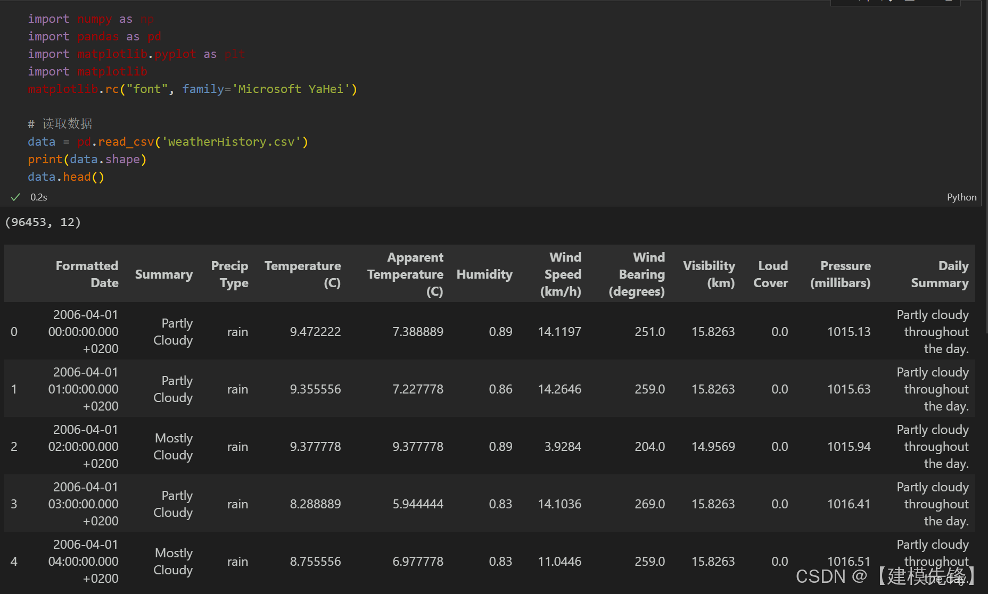988x594 pixels.
Task: Click wind bearing value 204.0
Action: coord(649,447)
